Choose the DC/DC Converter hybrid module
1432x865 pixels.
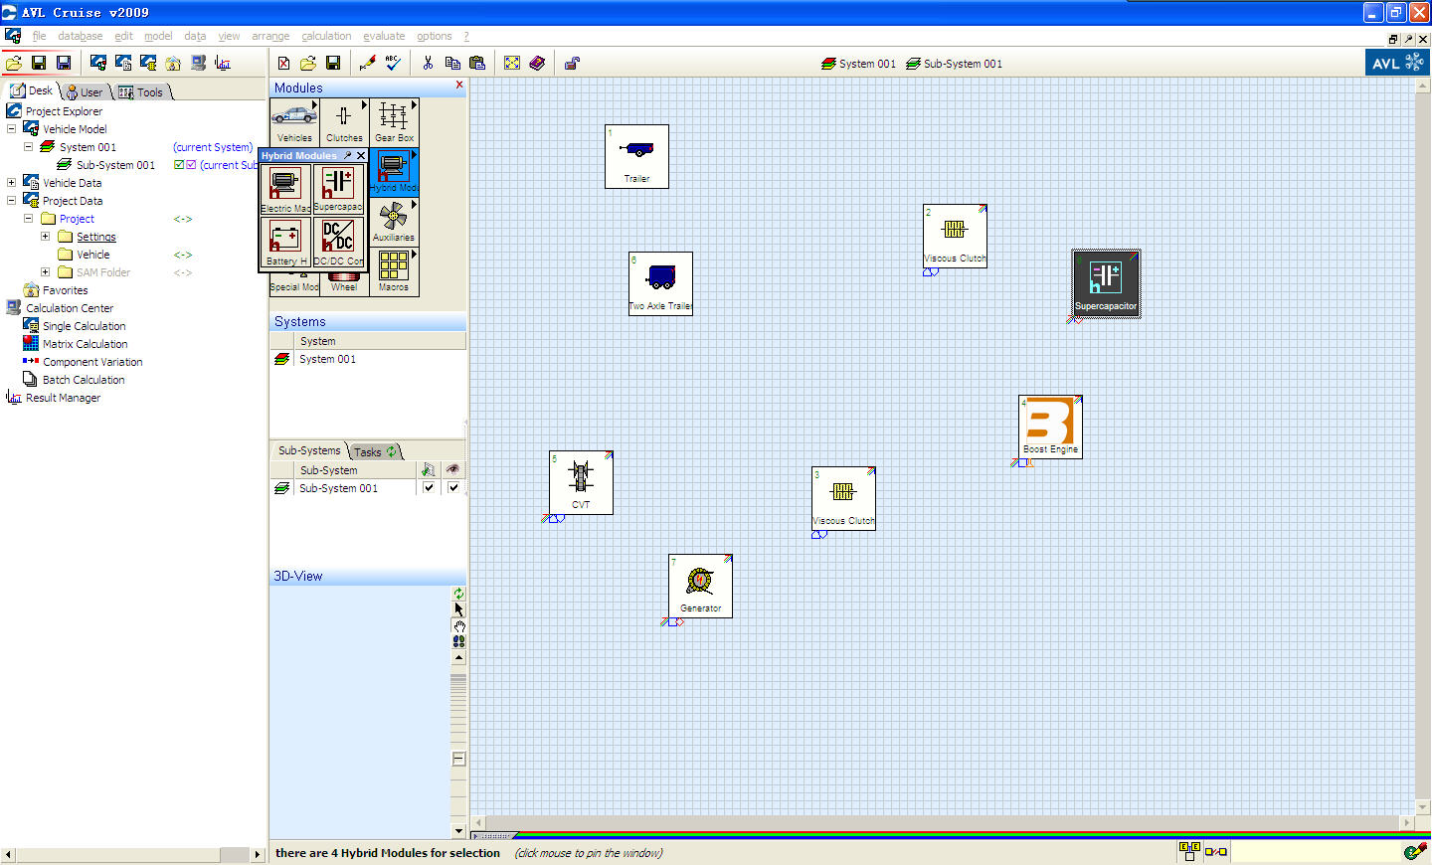click(x=338, y=243)
